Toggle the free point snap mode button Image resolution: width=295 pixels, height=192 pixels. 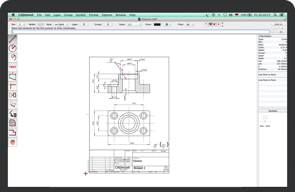click(207, 24)
